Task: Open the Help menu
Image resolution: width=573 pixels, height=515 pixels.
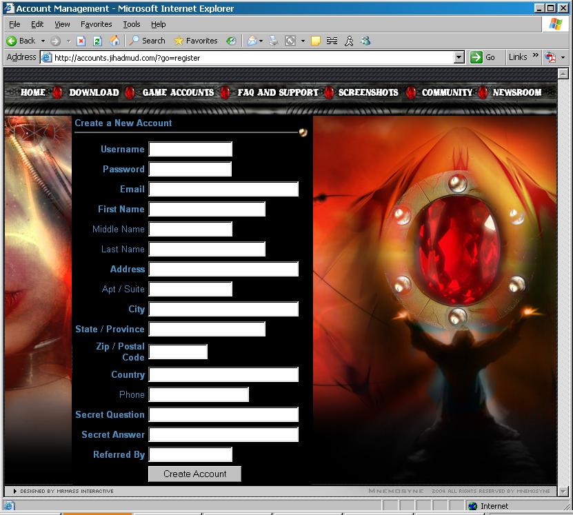Action: pos(158,24)
